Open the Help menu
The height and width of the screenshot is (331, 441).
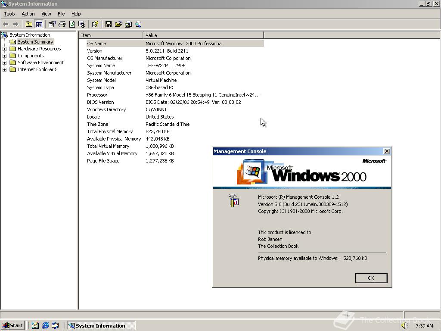tap(76, 14)
